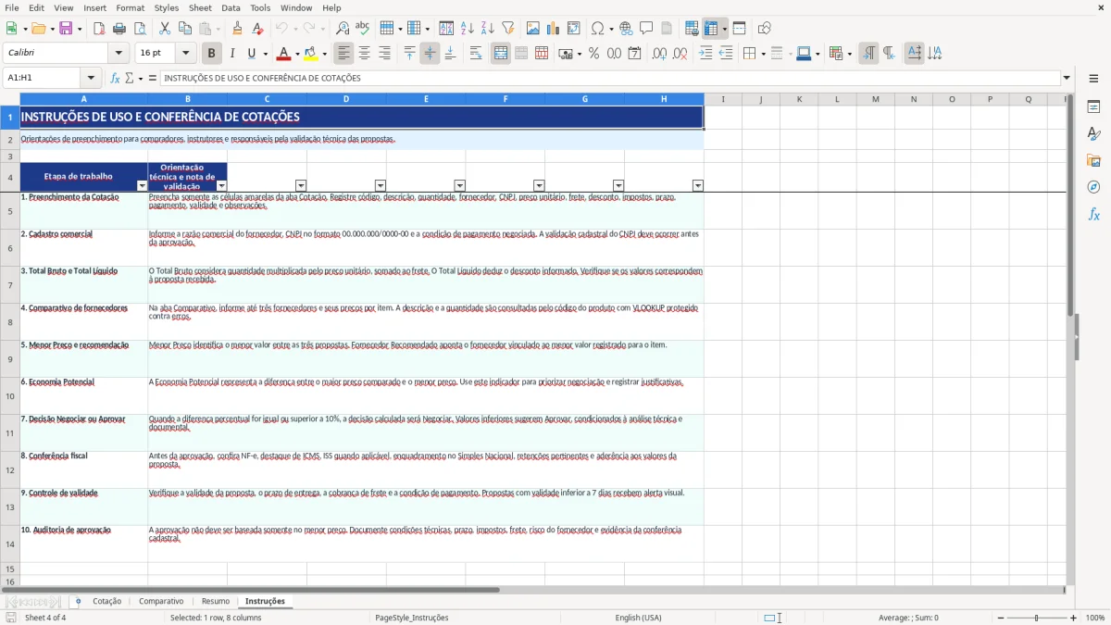The image size is (1111, 625).
Task: Switch to the Comparativo sheet tab
Action: pyautogui.click(x=161, y=601)
